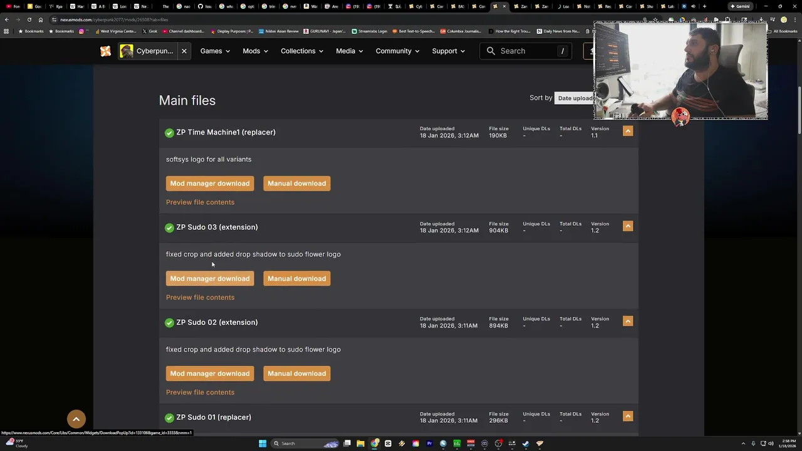Click ZP Time Machine1 green check icon
This screenshot has width=802, height=451.
coord(169,133)
